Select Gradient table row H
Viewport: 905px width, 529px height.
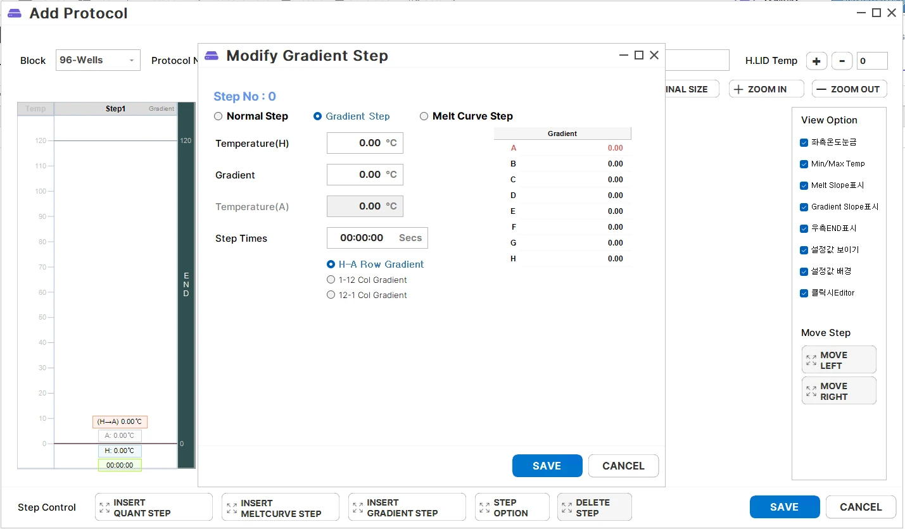[562, 259]
